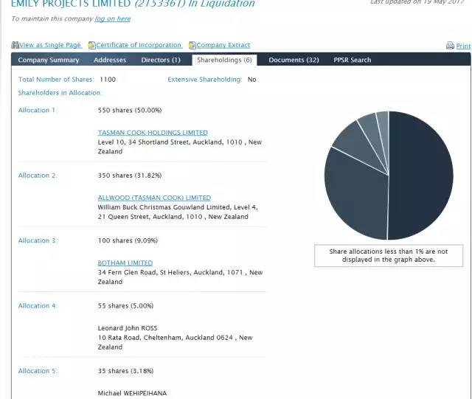472x399 pixels.
Task: Click the pie chart note about 1% allocations
Action: [x=389, y=255]
